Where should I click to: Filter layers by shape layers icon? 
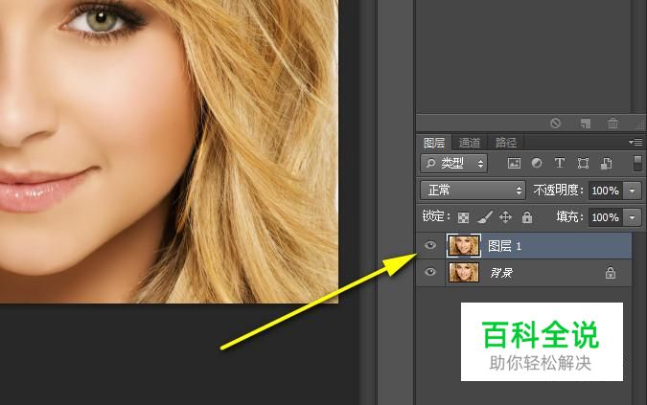pos(583,163)
